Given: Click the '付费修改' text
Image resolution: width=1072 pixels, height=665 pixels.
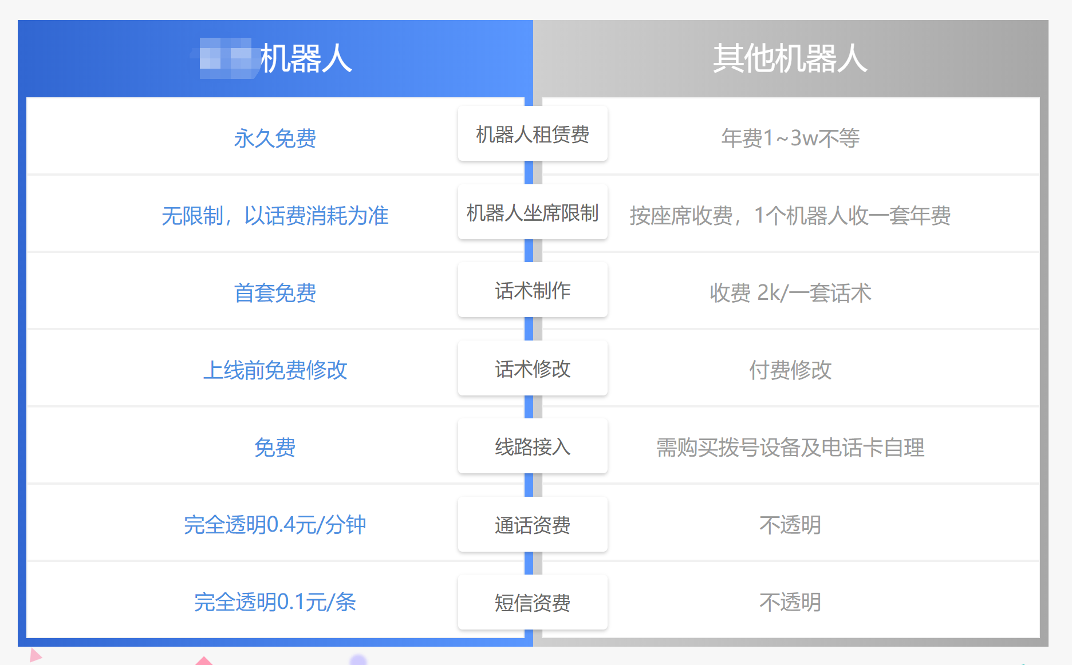Looking at the screenshot, I should [790, 370].
